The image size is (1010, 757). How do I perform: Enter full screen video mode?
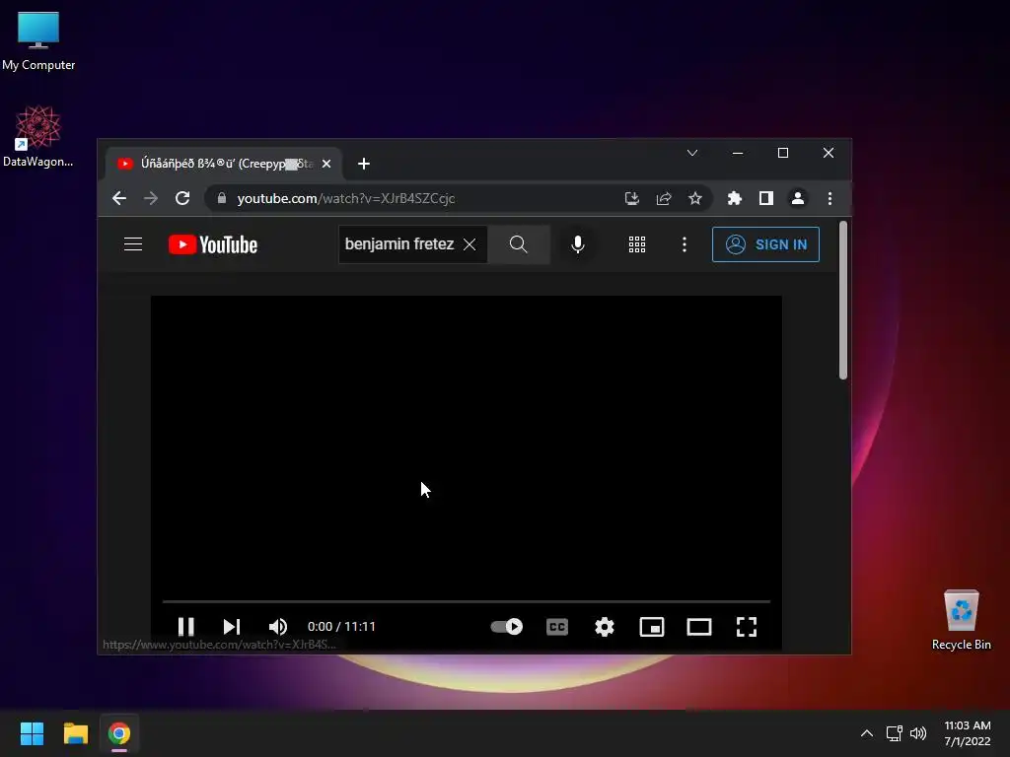(747, 626)
